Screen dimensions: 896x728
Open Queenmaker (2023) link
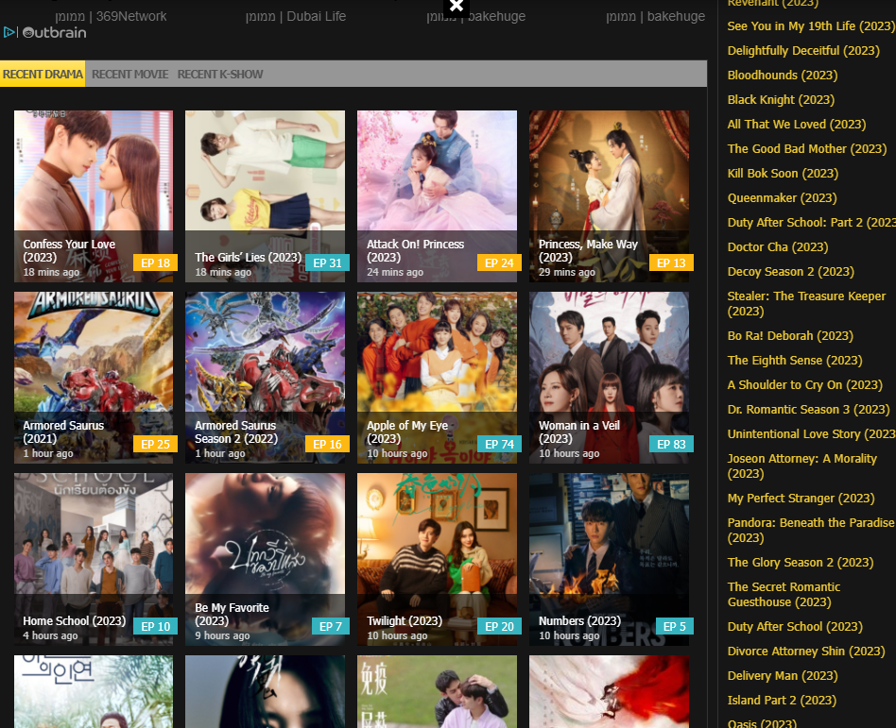point(782,198)
